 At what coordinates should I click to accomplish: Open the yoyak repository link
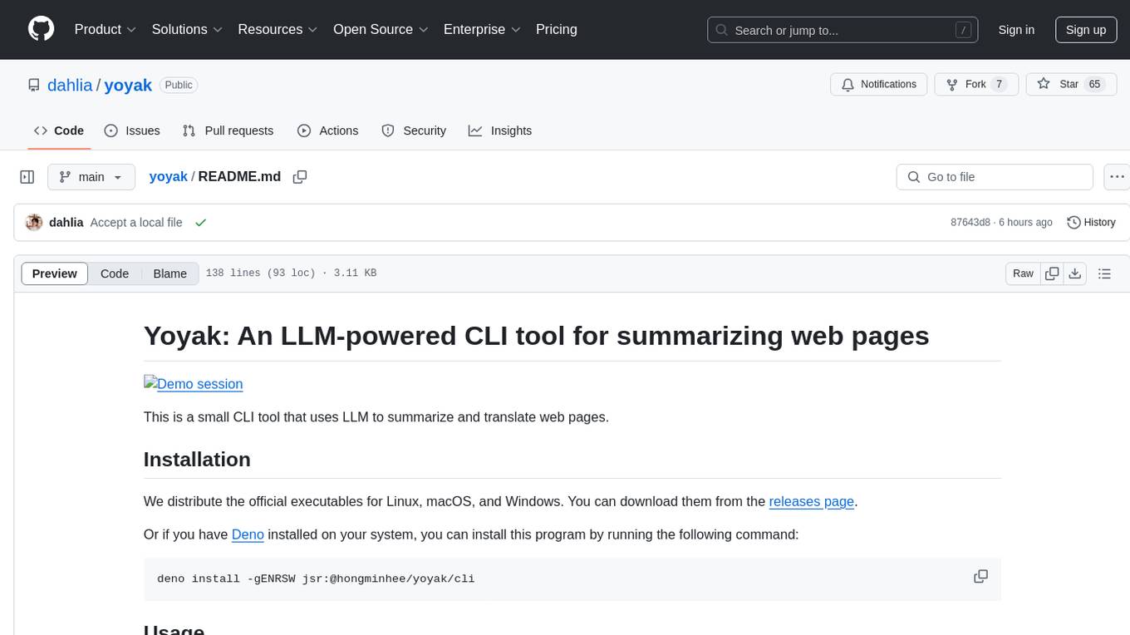(128, 85)
